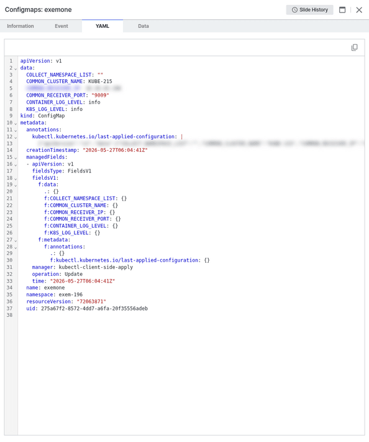The width and height of the screenshot is (369, 442).
Task: Click f:COMMON_RECEIVER_PORT on line 24
Action: click(76, 219)
